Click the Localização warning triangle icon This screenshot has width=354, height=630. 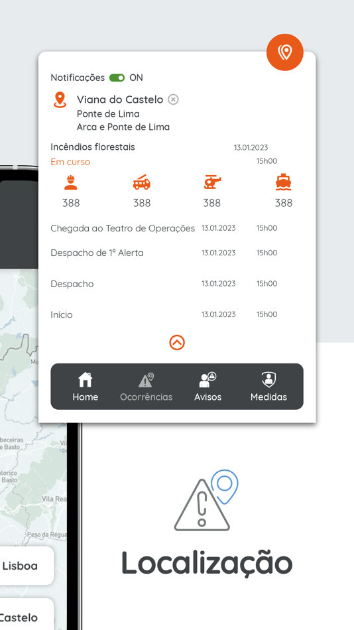[206, 501]
